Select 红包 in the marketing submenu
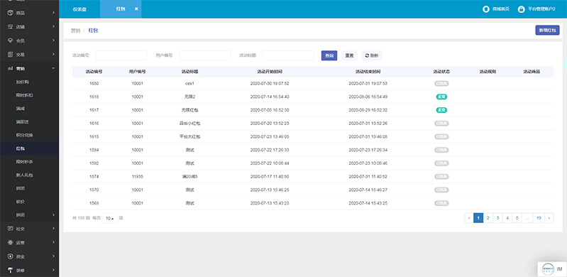 pyautogui.click(x=21, y=148)
